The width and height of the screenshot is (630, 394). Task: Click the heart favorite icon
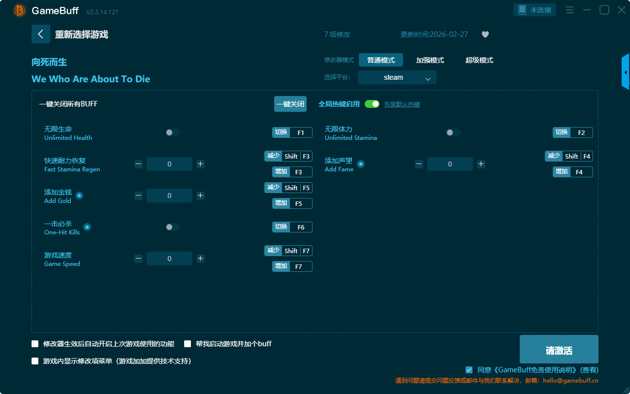click(x=485, y=34)
